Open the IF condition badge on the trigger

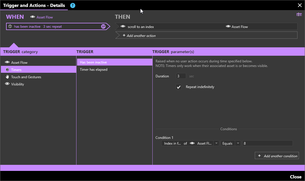103,26
